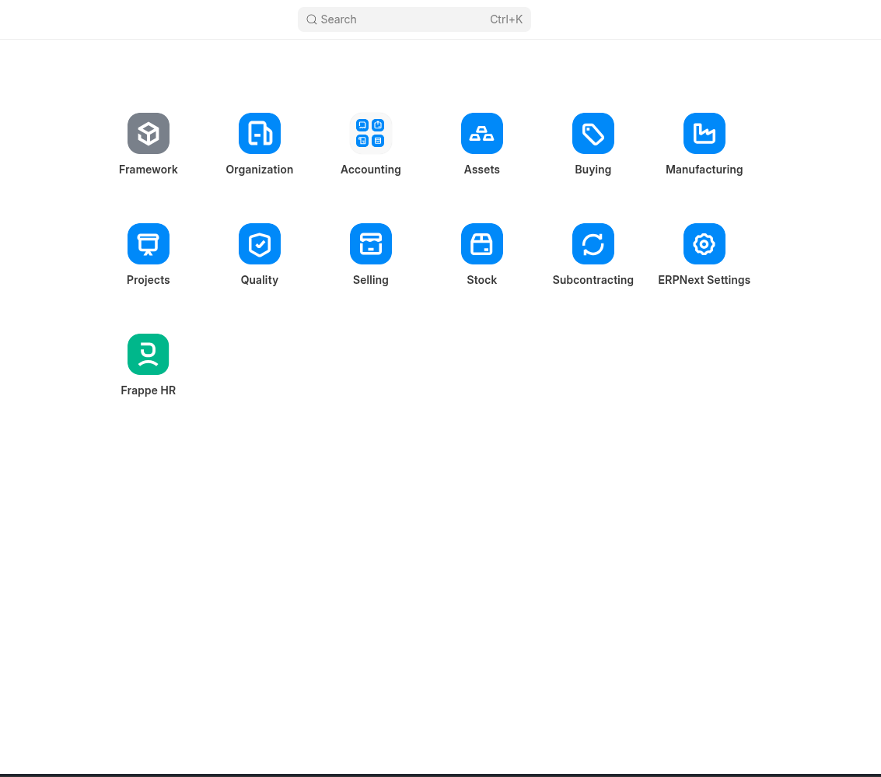Focus the Search input field

[x=414, y=19]
